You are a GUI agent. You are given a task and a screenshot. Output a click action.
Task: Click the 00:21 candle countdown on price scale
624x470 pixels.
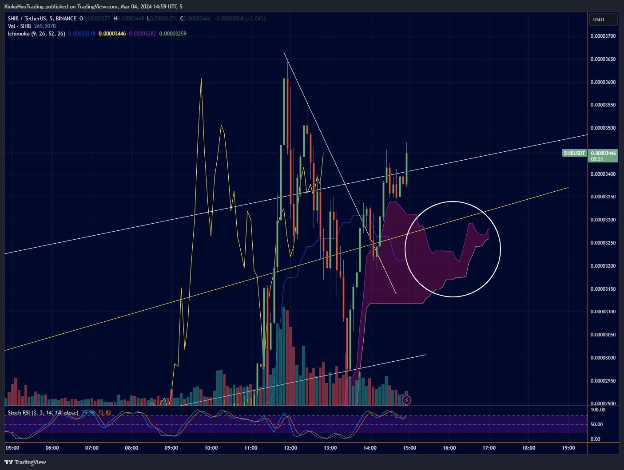point(597,159)
